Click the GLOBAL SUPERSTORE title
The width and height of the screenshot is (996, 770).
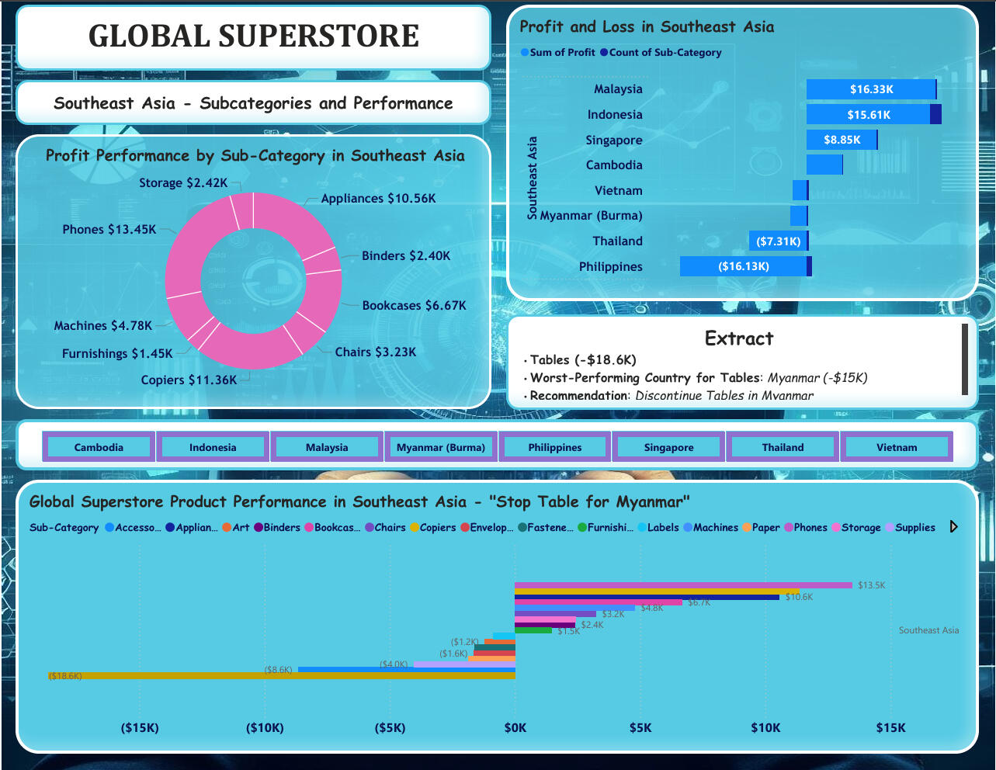pos(254,36)
